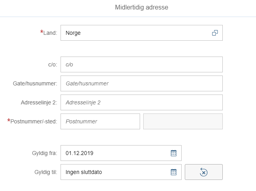Focus the c/o input field

coord(142,64)
